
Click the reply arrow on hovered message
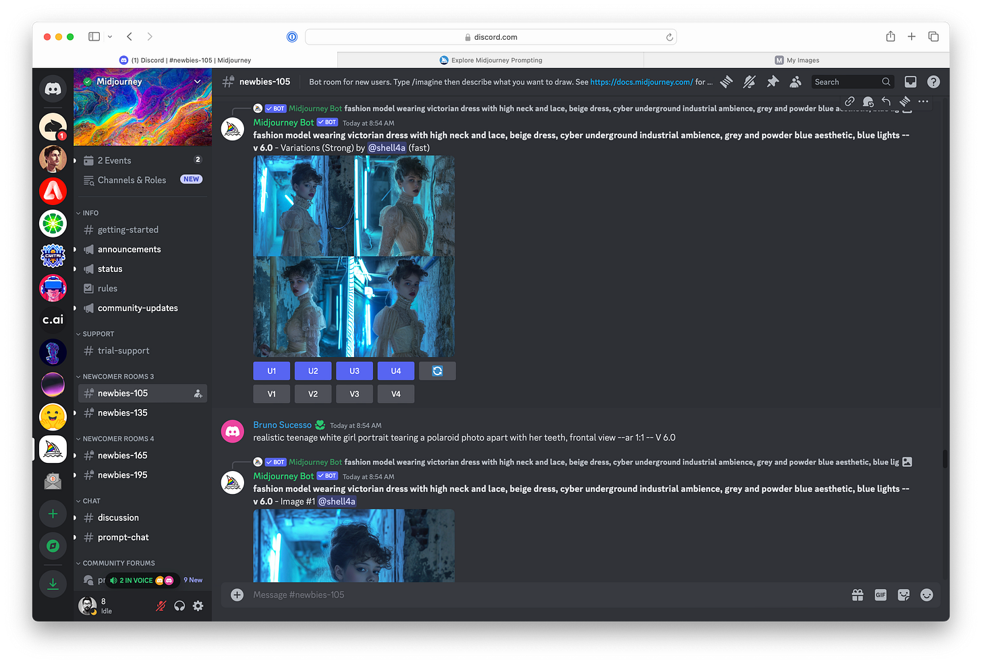[x=886, y=101]
